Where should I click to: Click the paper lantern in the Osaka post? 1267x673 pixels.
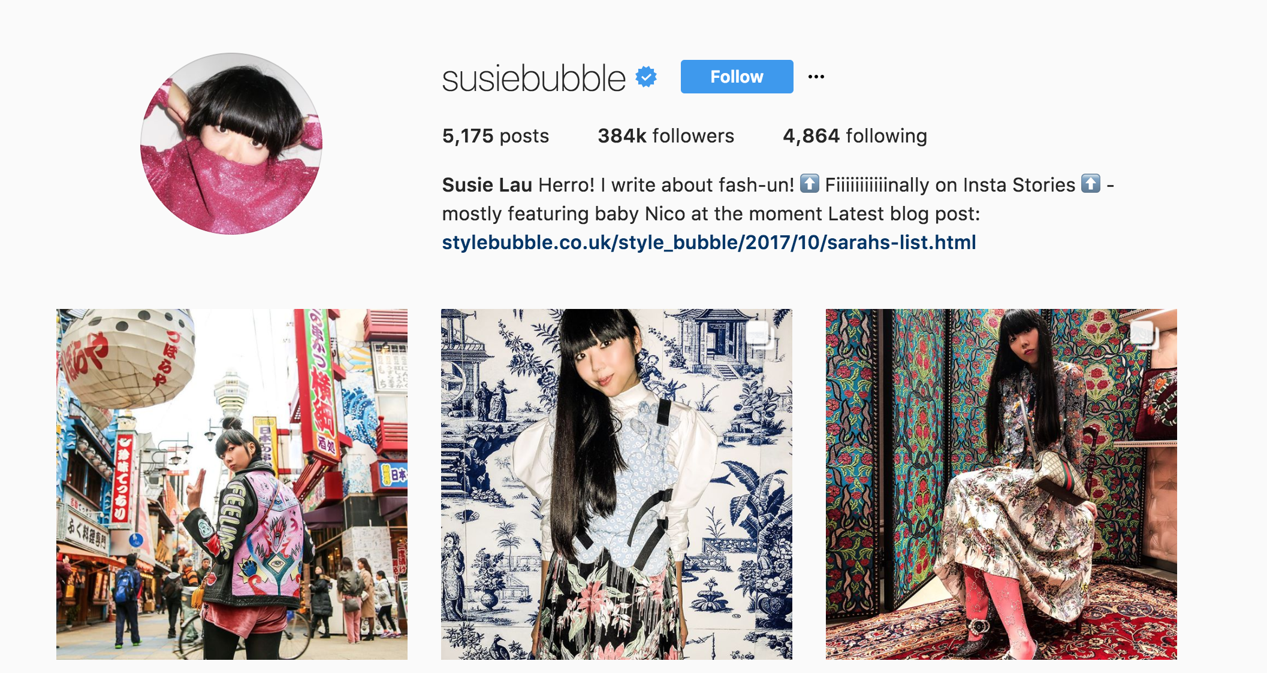(x=128, y=356)
